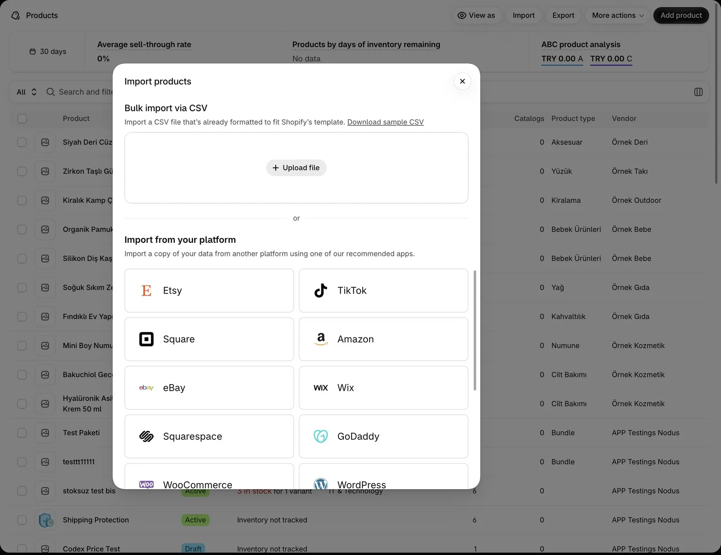Check the stoksuz test bis checkbox
The height and width of the screenshot is (555, 721).
22,491
